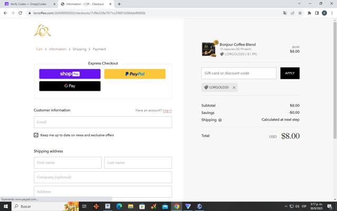
Task: Bookmark this page with star icon
Action: 300,13
